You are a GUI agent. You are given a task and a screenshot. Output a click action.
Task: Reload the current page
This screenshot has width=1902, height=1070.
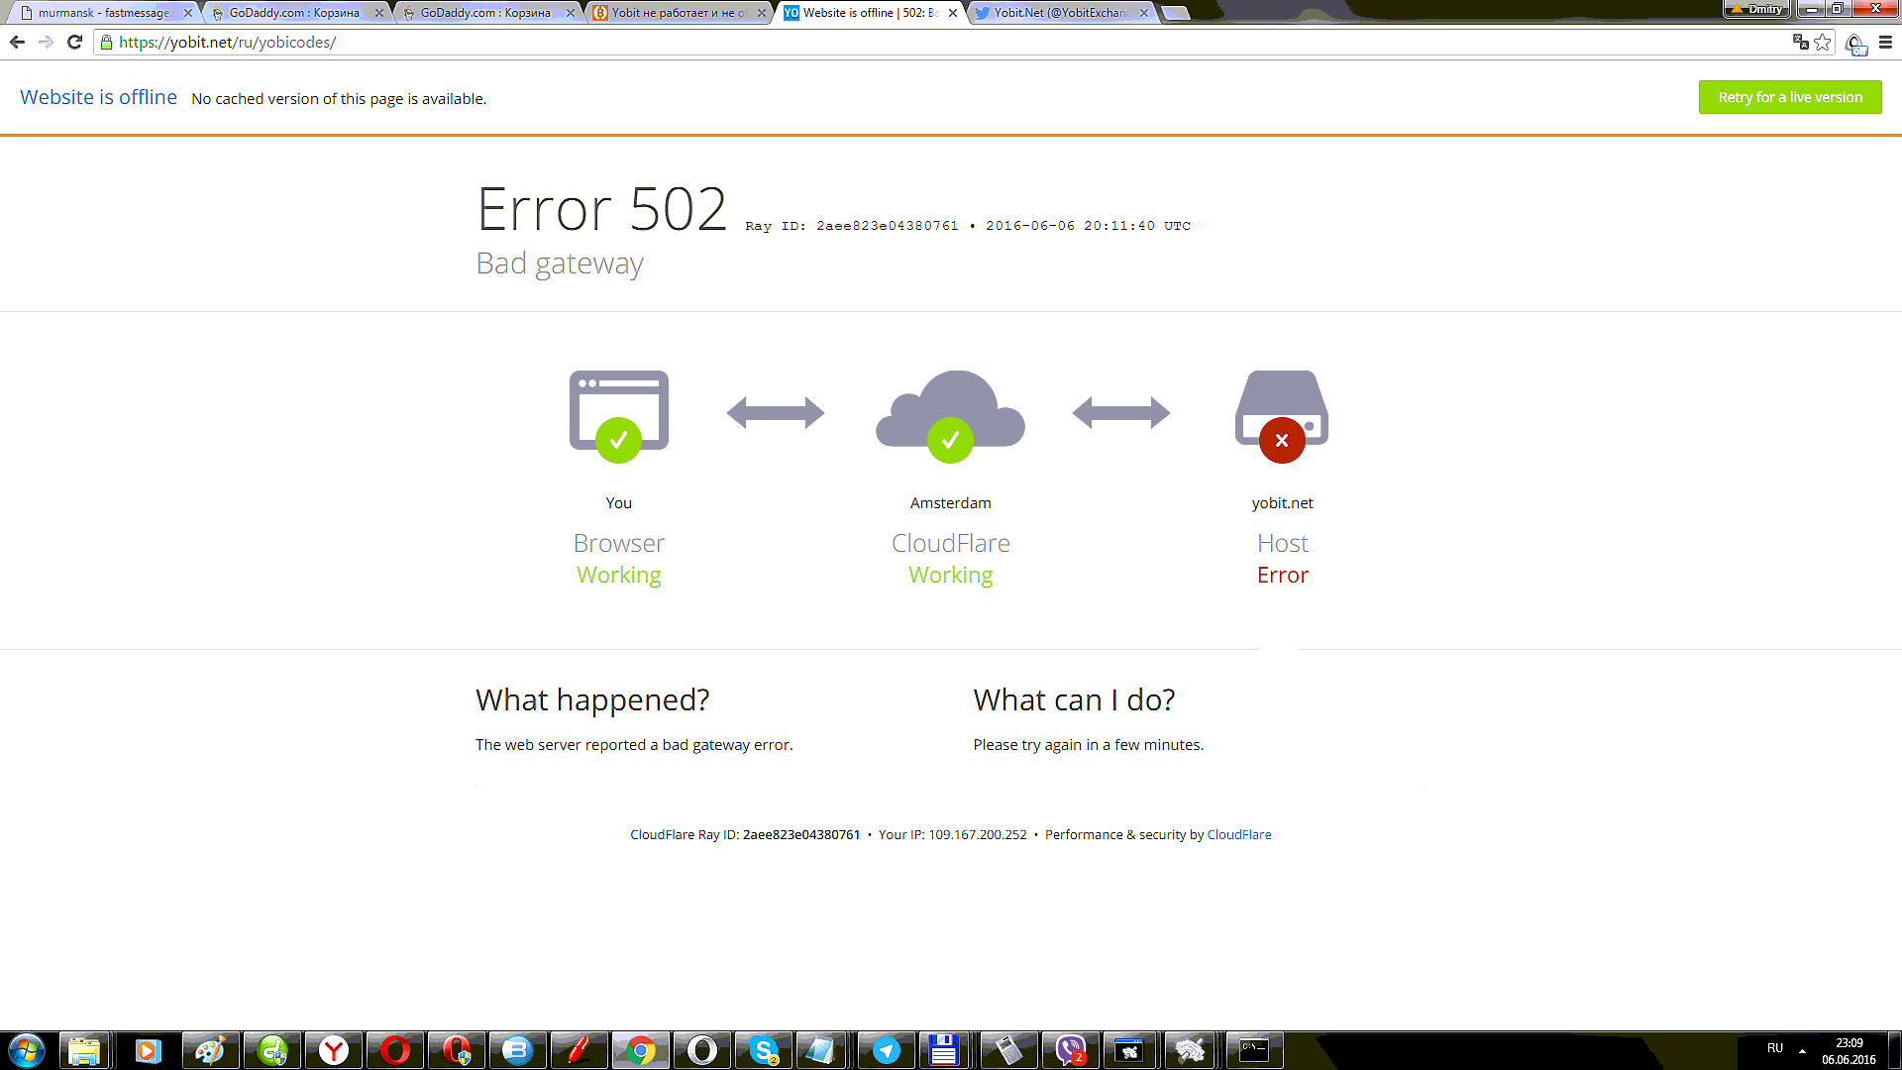click(x=74, y=42)
